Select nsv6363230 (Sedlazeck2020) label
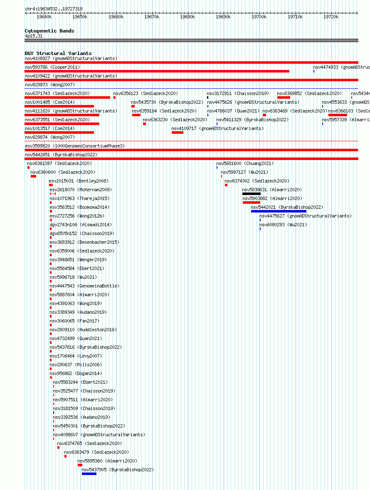Screen dimensions: 370x490 (175, 120)
